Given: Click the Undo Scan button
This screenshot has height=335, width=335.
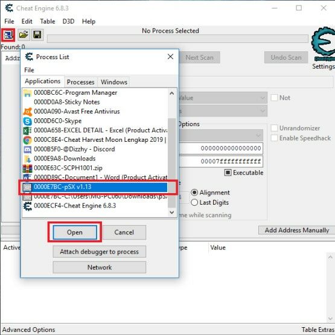Looking at the screenshot, I should pos(286,57).
